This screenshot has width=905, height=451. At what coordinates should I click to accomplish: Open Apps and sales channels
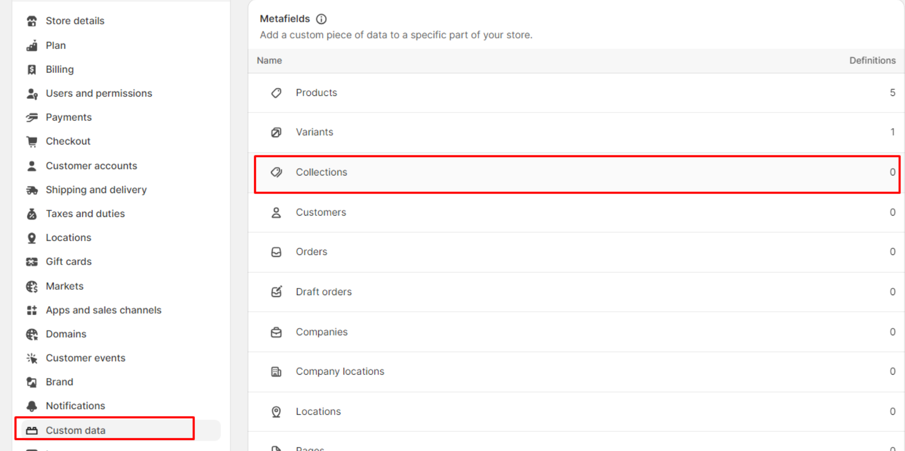103,310
